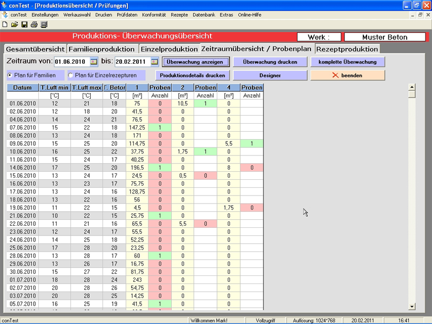
Task: Switch to the Rezeptproduktion tab
Action: coord(347,49)
